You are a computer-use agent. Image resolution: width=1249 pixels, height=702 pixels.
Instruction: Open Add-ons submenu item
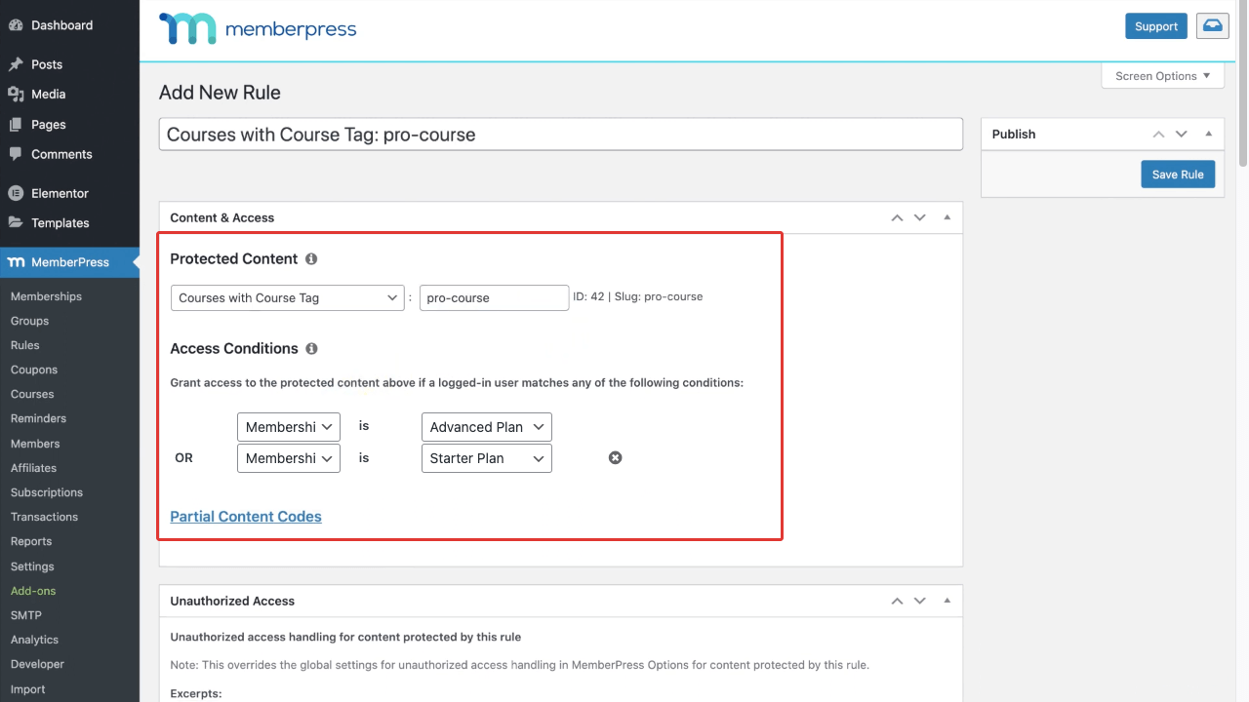[x=33, y=591]
